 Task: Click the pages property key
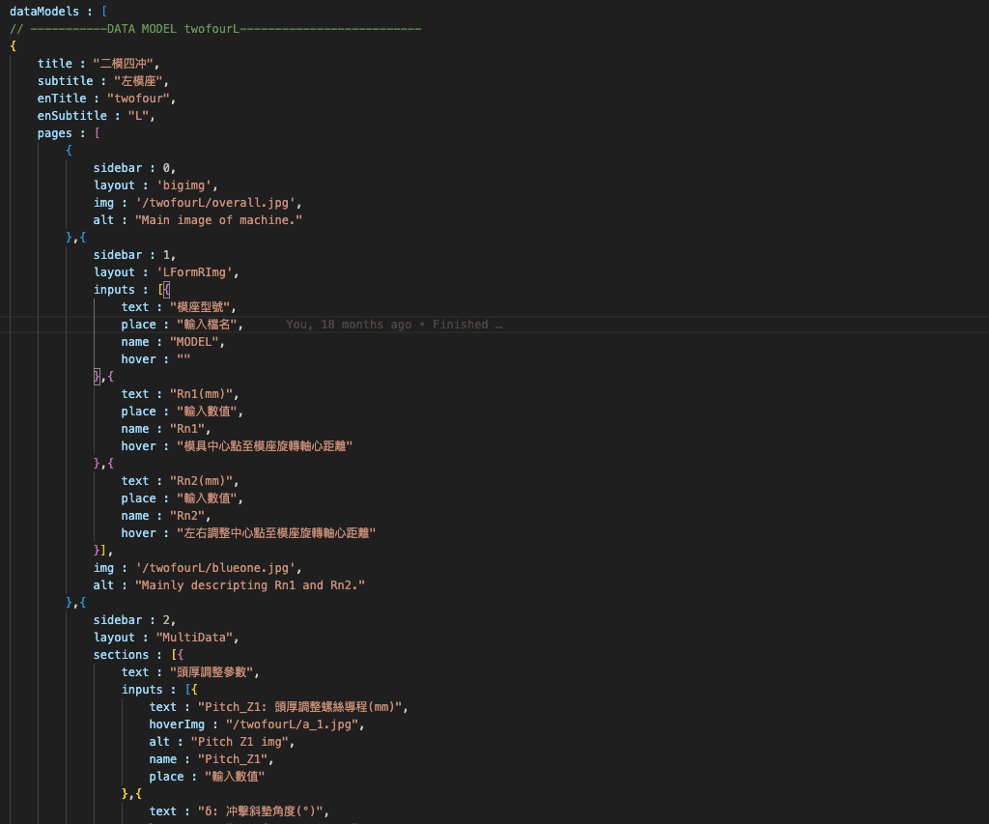point(55,133)
